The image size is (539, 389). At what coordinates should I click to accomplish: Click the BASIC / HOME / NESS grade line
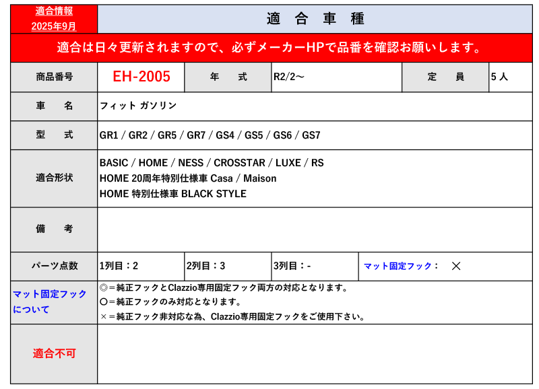(x=211, y=163)
